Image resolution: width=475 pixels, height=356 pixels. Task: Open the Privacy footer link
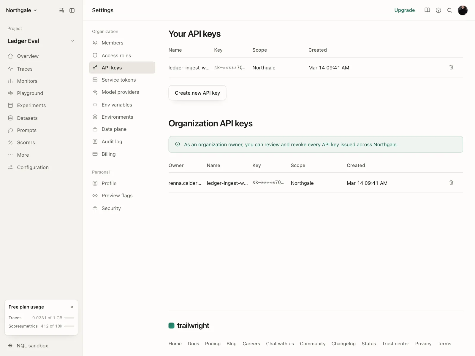point(423,344)
